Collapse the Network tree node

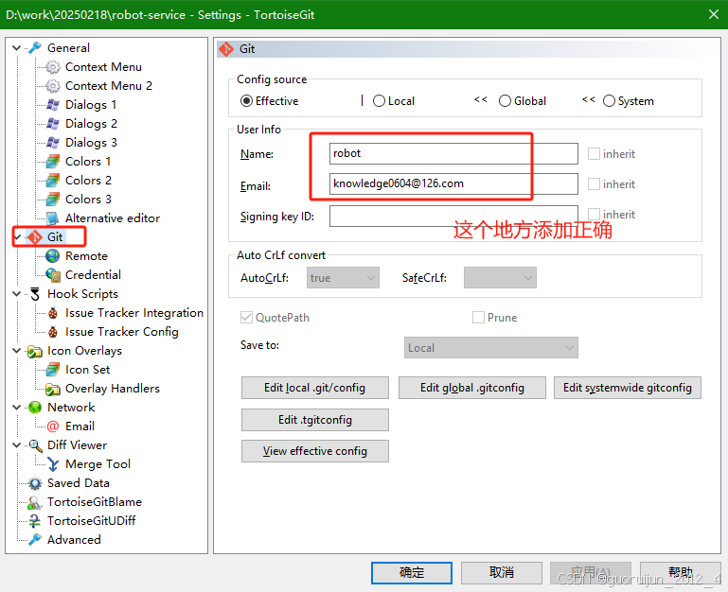tap(17, 408)
